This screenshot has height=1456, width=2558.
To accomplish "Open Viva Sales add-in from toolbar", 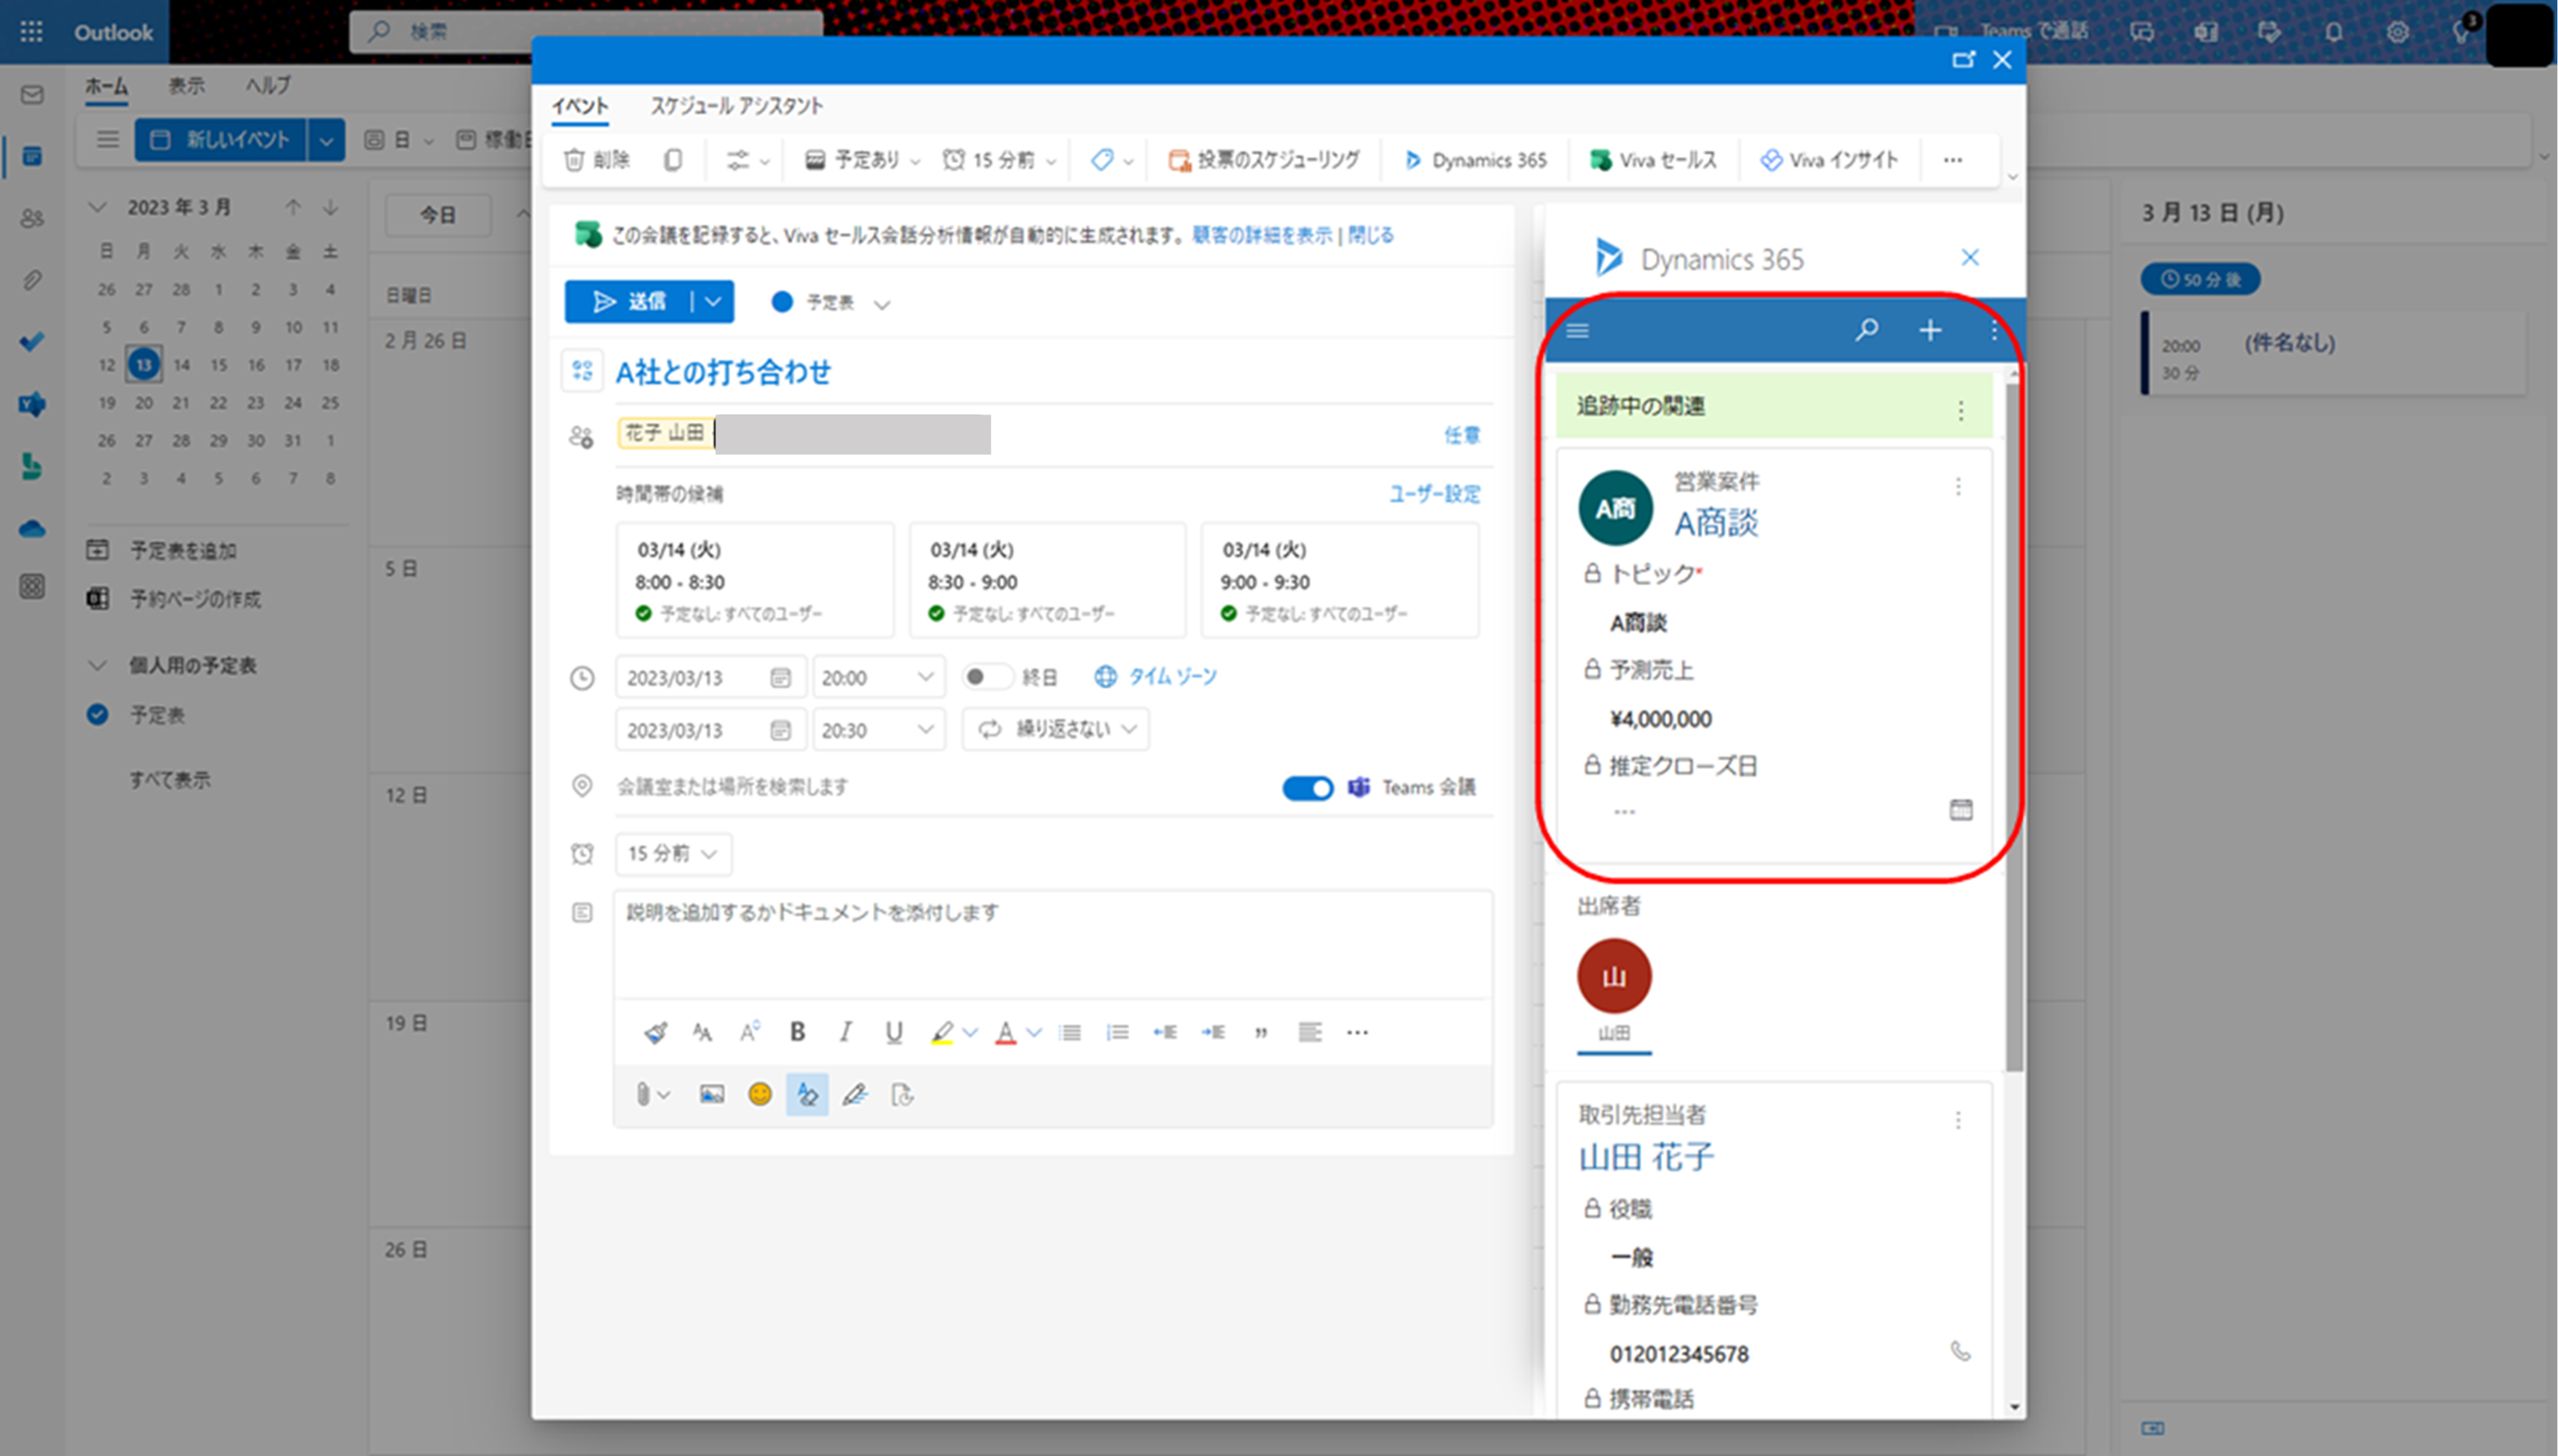I will (1653, 160).
